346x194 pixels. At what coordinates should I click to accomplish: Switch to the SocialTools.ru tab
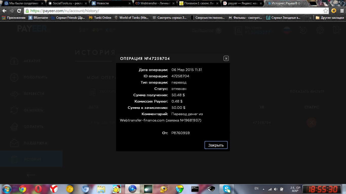click(67, 3)
